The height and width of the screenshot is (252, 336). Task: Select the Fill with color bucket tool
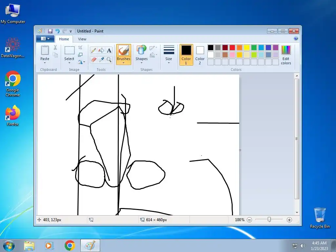click(x=101, y=50)
